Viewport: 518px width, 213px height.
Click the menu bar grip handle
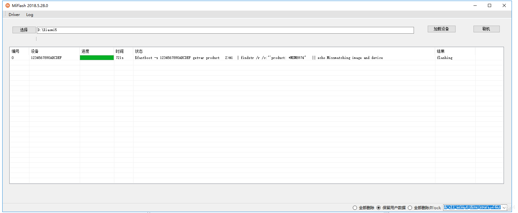point(5,14)
